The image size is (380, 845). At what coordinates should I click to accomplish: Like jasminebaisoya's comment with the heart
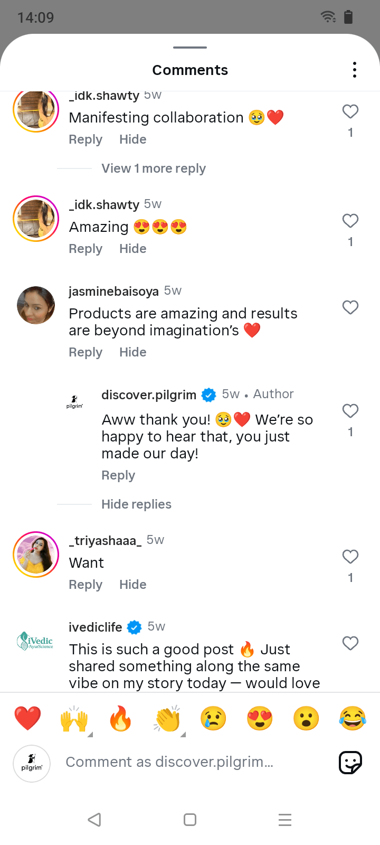[350, 307]
